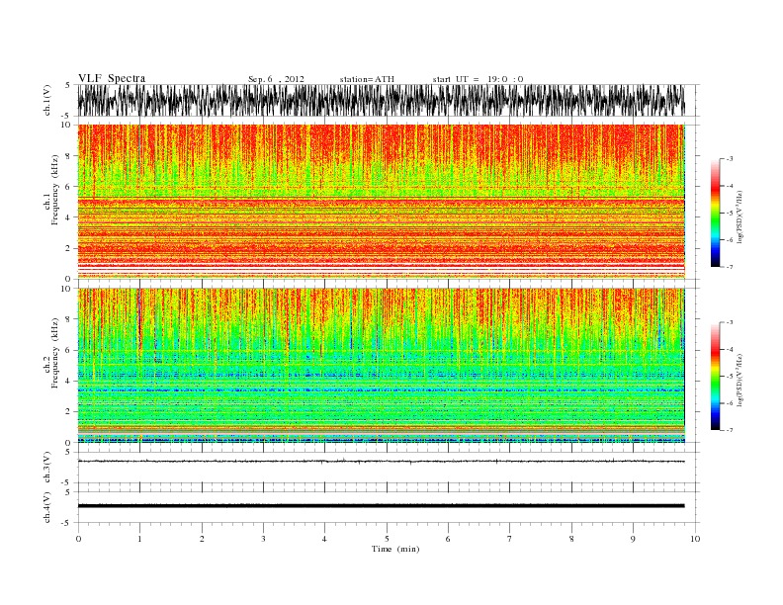Click the ch.1 colorbar log(PSD) unit label
Image resolution: width=783 pixels, height=605 pixels.
coord(740,216)
